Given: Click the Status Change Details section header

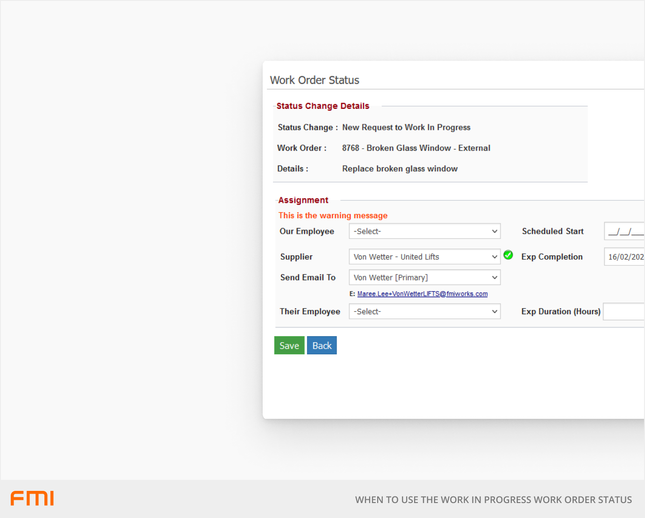Looking at the screenshot, I should click(x=322, y=106).
